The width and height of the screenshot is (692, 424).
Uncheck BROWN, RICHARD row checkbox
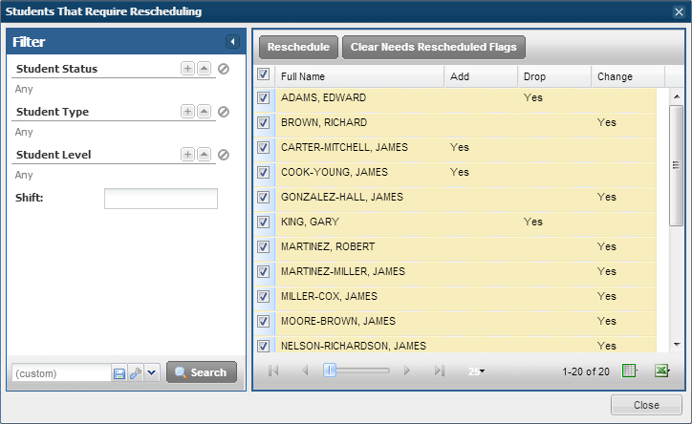coord(264,122)
